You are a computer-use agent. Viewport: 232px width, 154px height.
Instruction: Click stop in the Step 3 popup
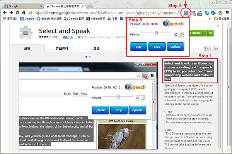pyautogui.click(x=157, y=47)
